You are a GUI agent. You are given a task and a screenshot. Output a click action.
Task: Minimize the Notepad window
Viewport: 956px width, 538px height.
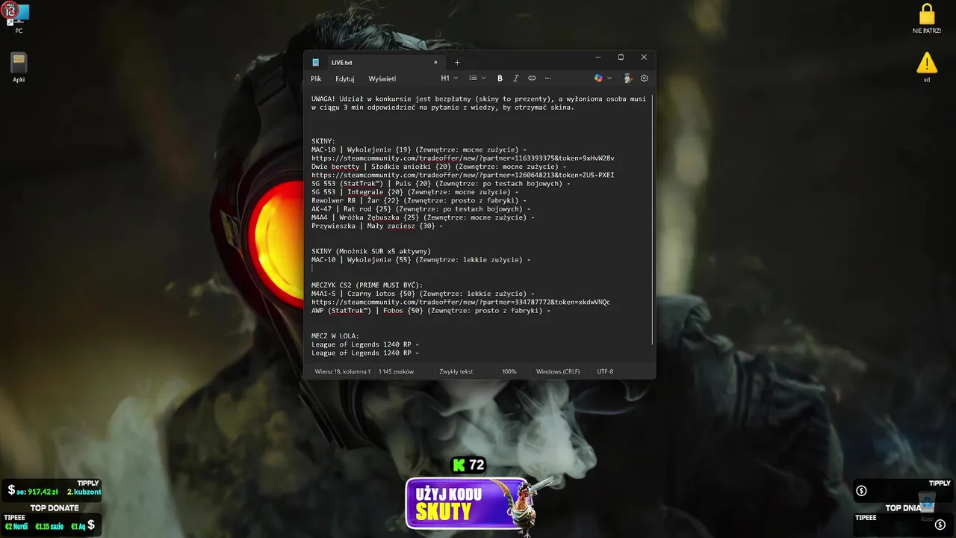point(597,58)
